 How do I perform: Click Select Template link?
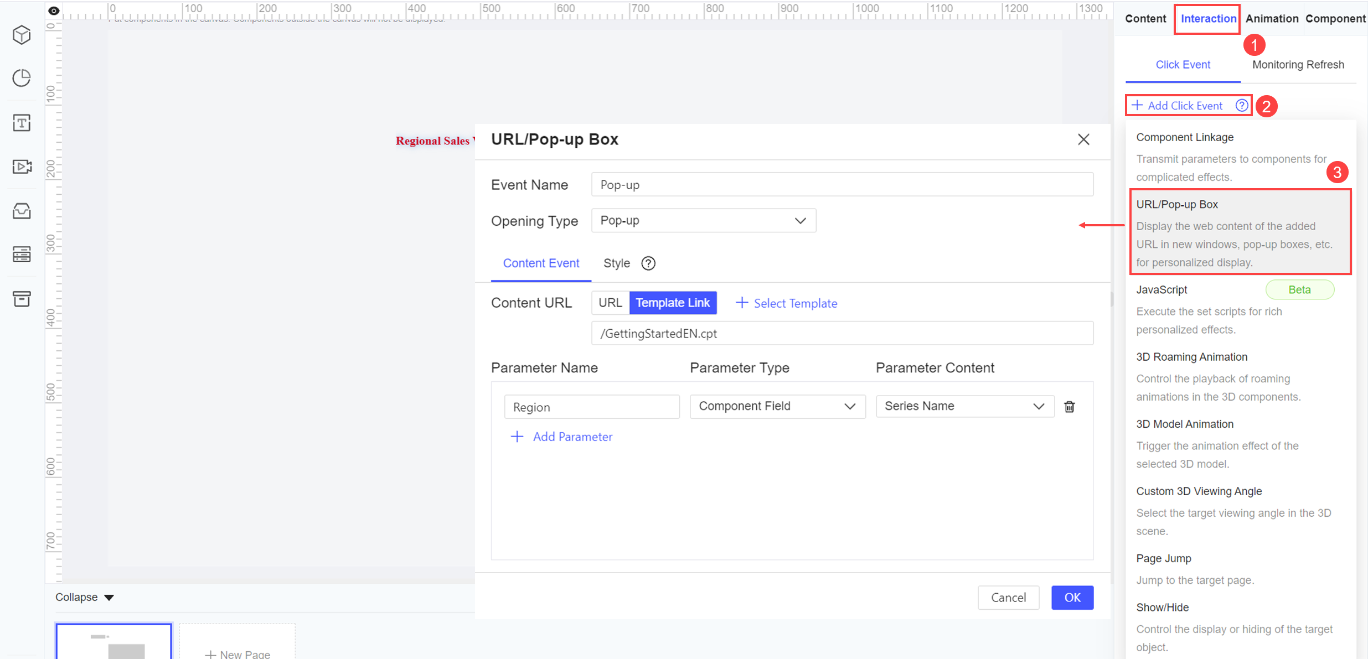coord(786,303)
